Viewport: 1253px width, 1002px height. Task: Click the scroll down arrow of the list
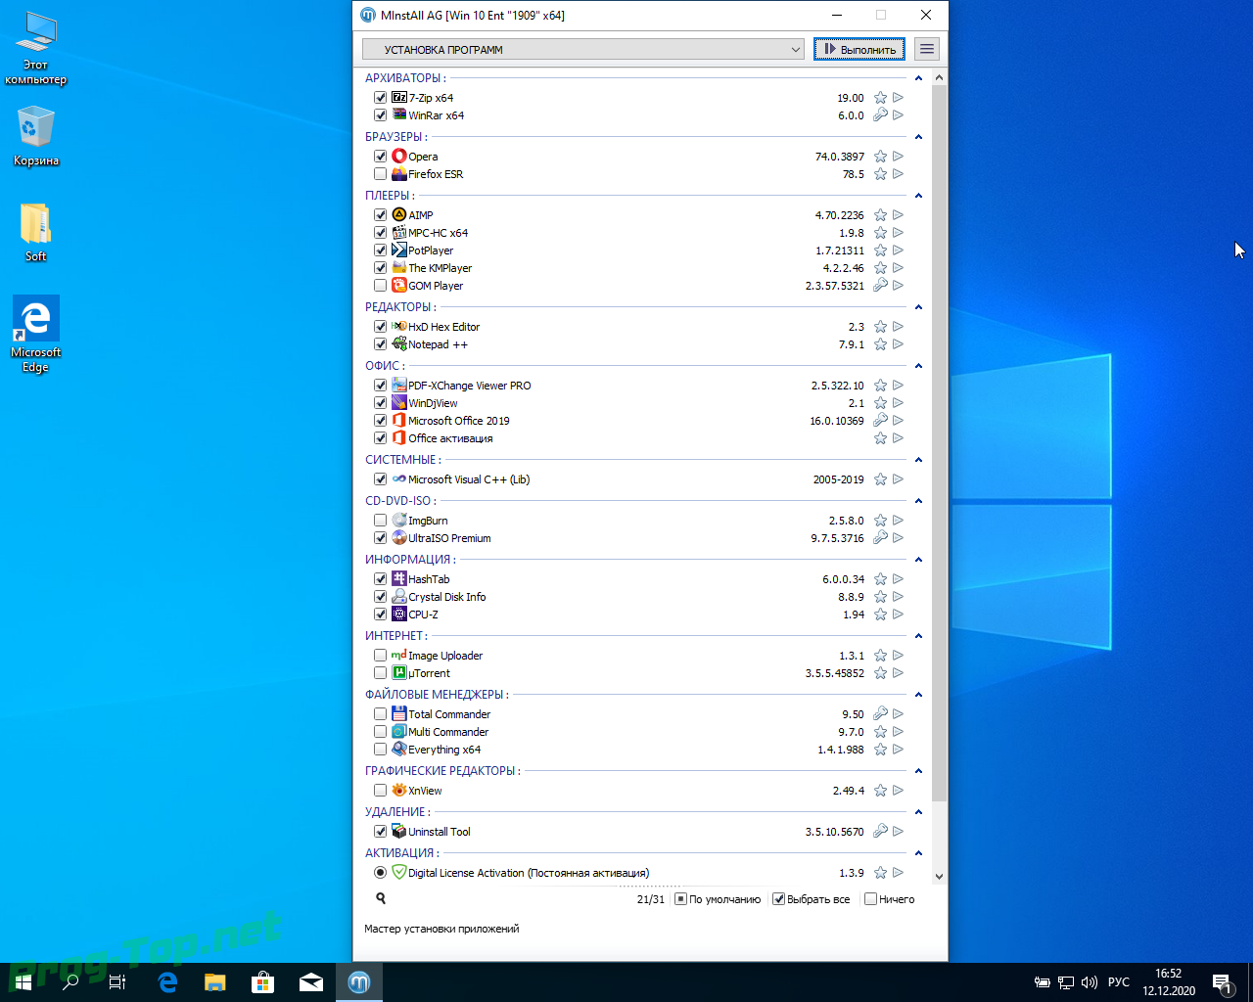pyautogui.click(x=939, y=877)
